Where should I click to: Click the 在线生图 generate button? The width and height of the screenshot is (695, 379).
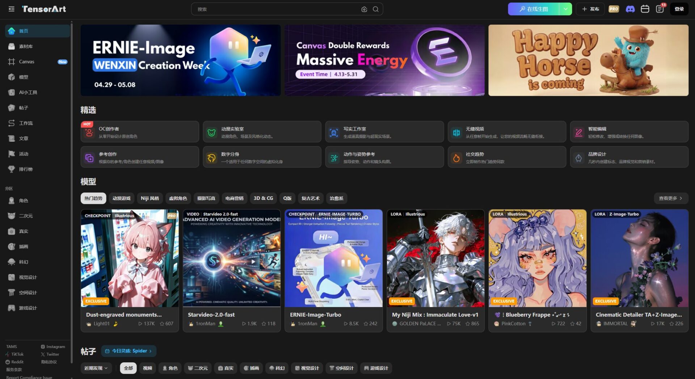pyautogui.click(x=534, y=9)
